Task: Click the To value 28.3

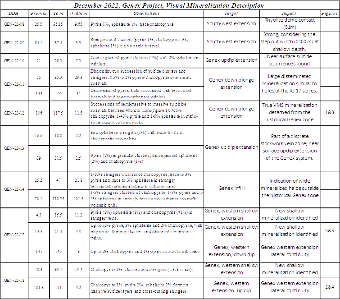Action: [58, 60]
